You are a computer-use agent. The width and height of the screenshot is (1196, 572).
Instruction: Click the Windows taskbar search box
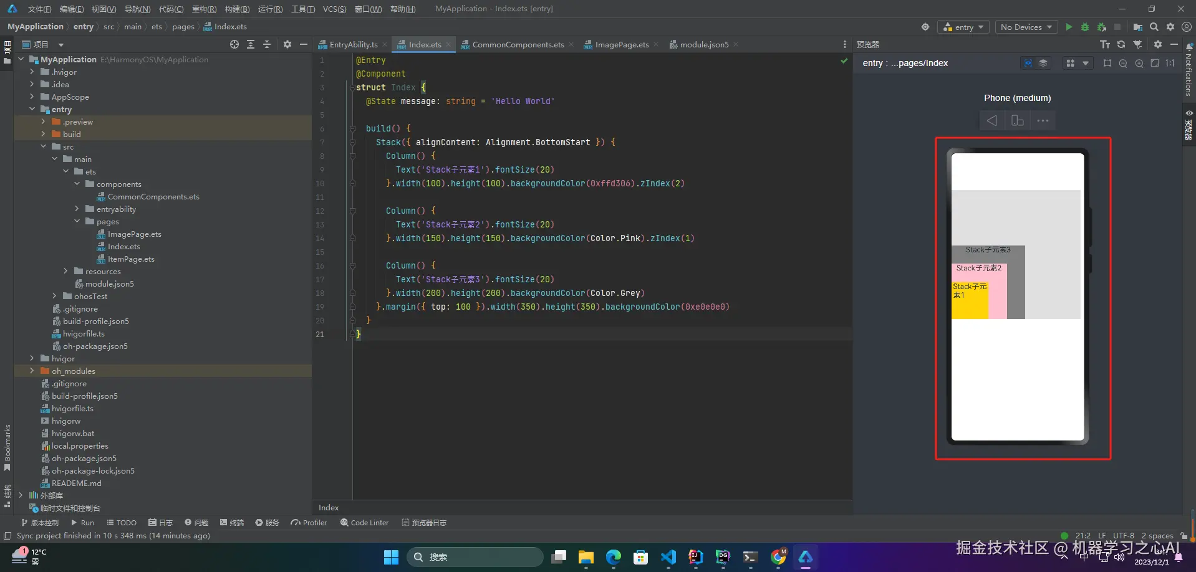[475, 557]
